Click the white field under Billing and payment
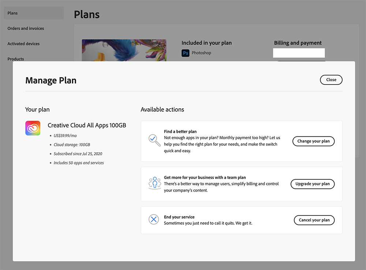The height and width of the screenshot is (270, 366). click(299, 53)
